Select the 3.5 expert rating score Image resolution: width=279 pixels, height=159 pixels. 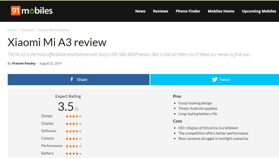[x=66, y=107]
